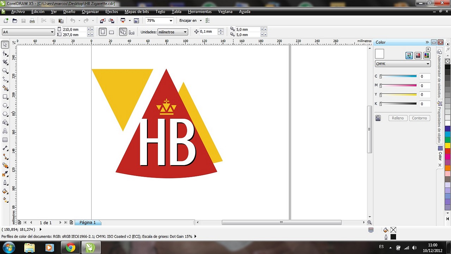Click the Magenta (M) slider
This screenshot has width=451, height=254.
398,85
